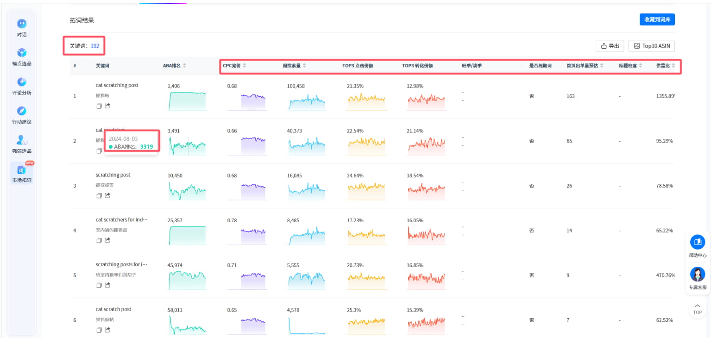Sort by ABA排名 column arrows

[184, 66]
